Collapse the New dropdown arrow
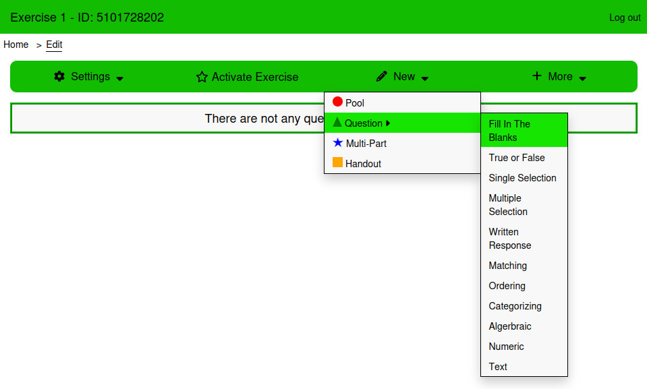The width and height of the screenshot is (647, 389). pyautogui.click(x=425, y=78)
